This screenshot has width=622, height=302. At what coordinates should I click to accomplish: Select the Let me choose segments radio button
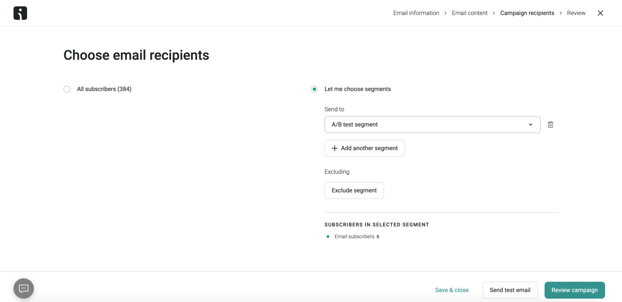pyautogui.click(x=314, y=89)
